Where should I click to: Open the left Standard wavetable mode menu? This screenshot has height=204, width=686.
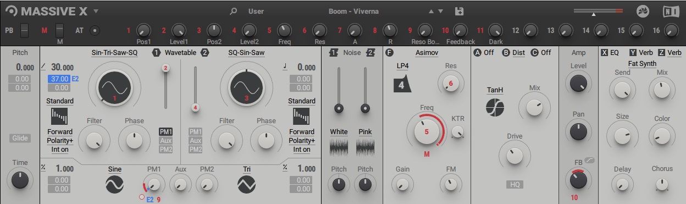pos(60,101)
